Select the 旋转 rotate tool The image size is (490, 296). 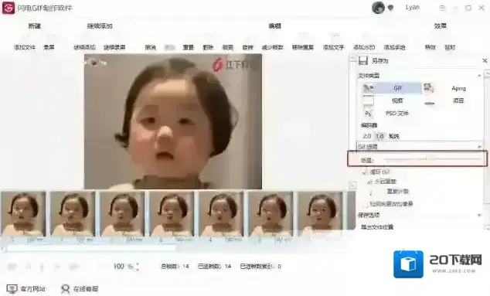point(247,47)
